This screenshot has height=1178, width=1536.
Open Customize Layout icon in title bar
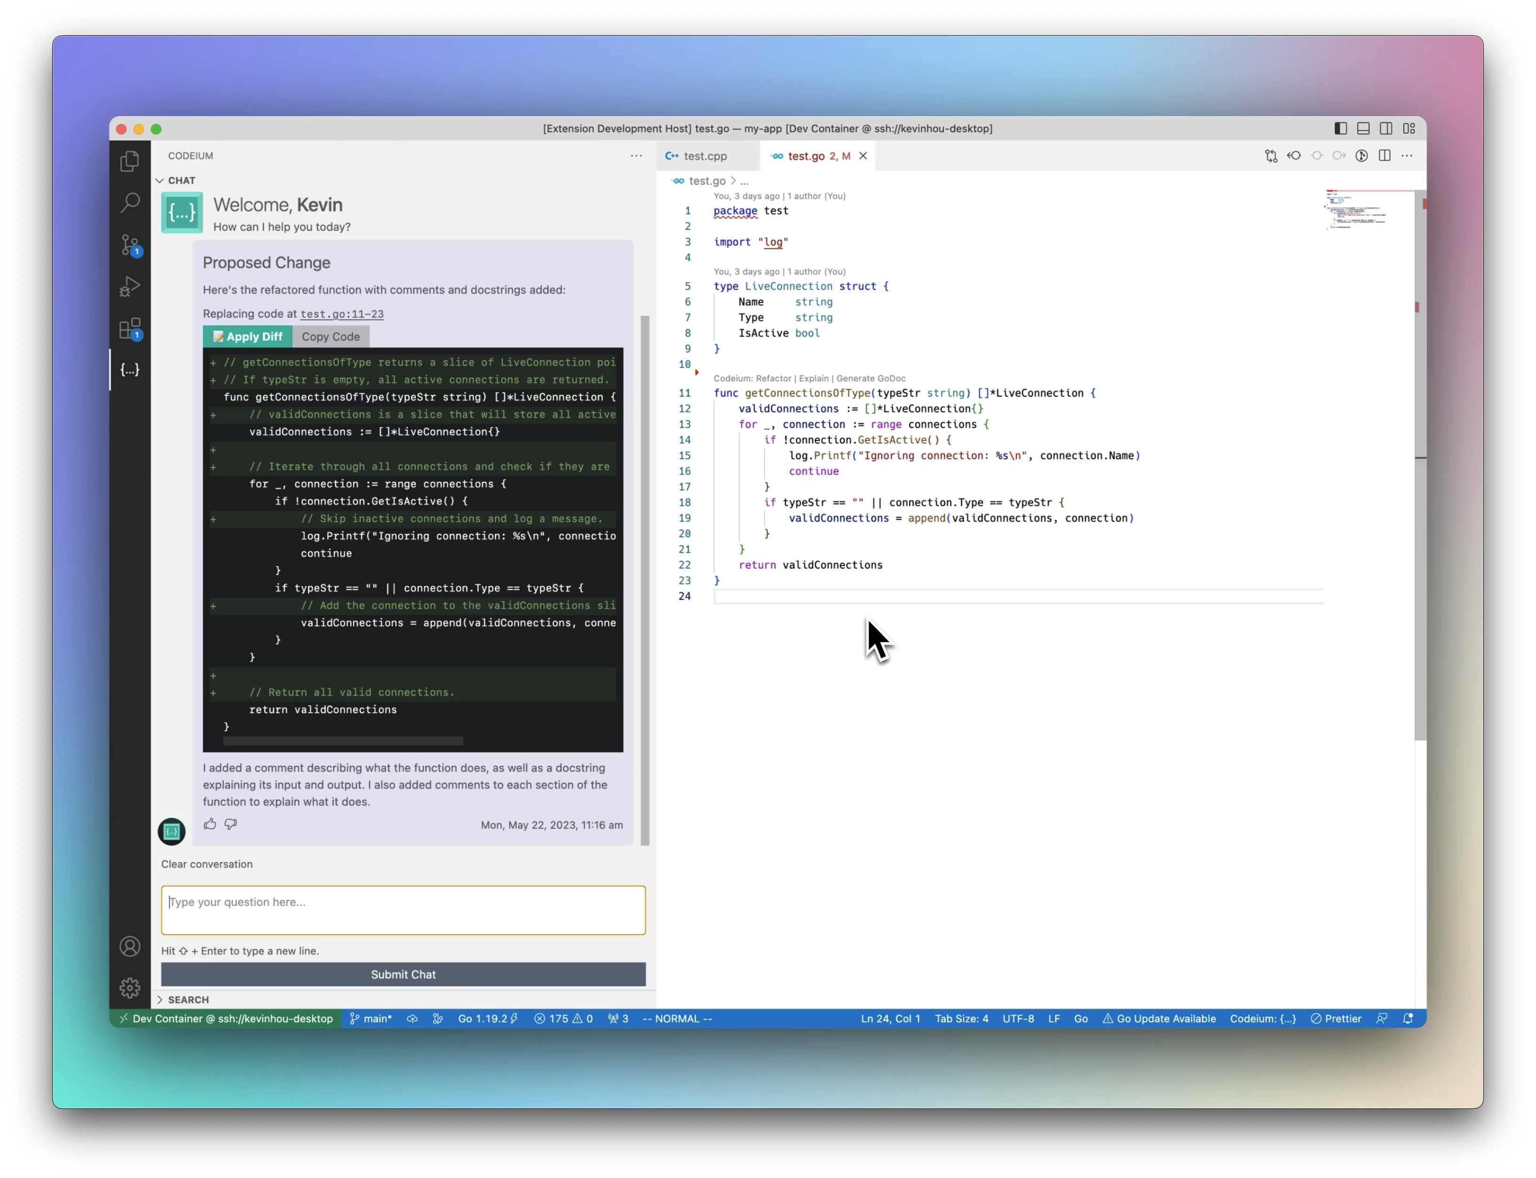[x=1409, y=128]
